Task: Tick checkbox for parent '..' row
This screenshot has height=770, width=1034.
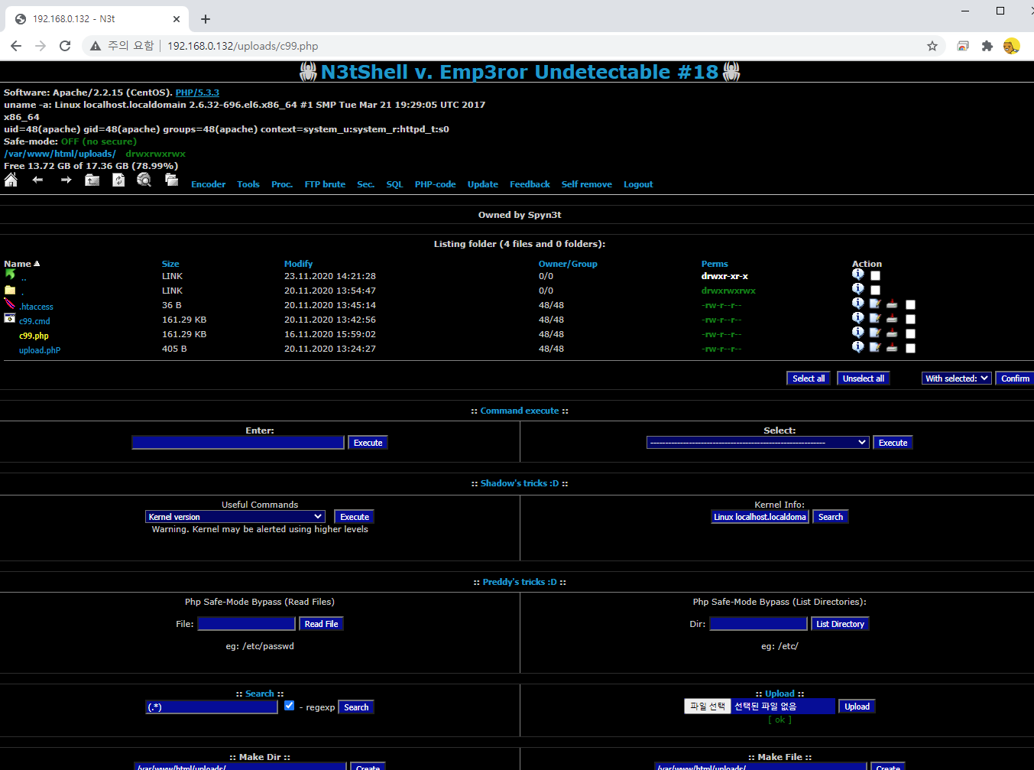Action: point(876,276)
